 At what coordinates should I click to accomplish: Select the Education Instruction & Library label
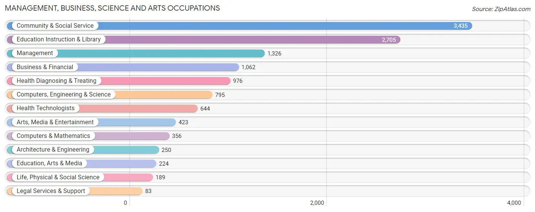click(x=59, y=40)
